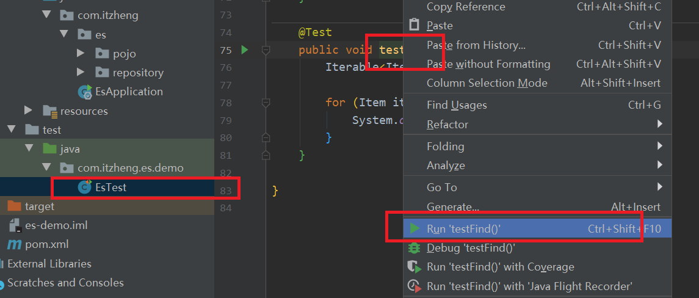Select EsTest in the project tree
Screen dimensions: 699x298
point(111,187)
